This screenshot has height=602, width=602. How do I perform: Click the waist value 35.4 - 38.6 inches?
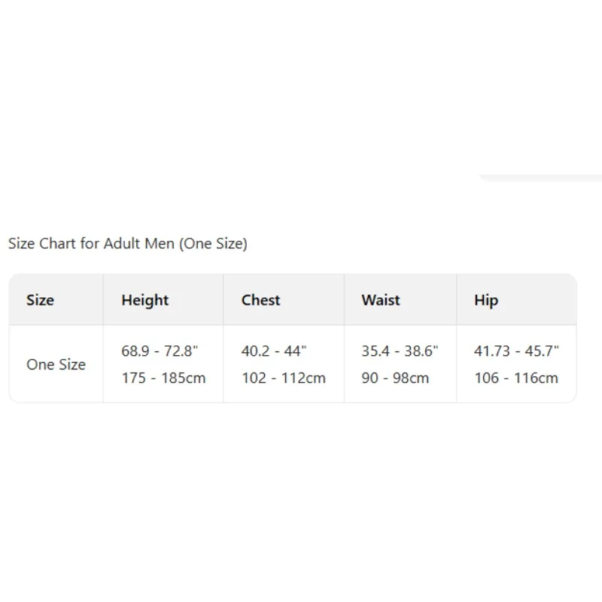(400, 351)
